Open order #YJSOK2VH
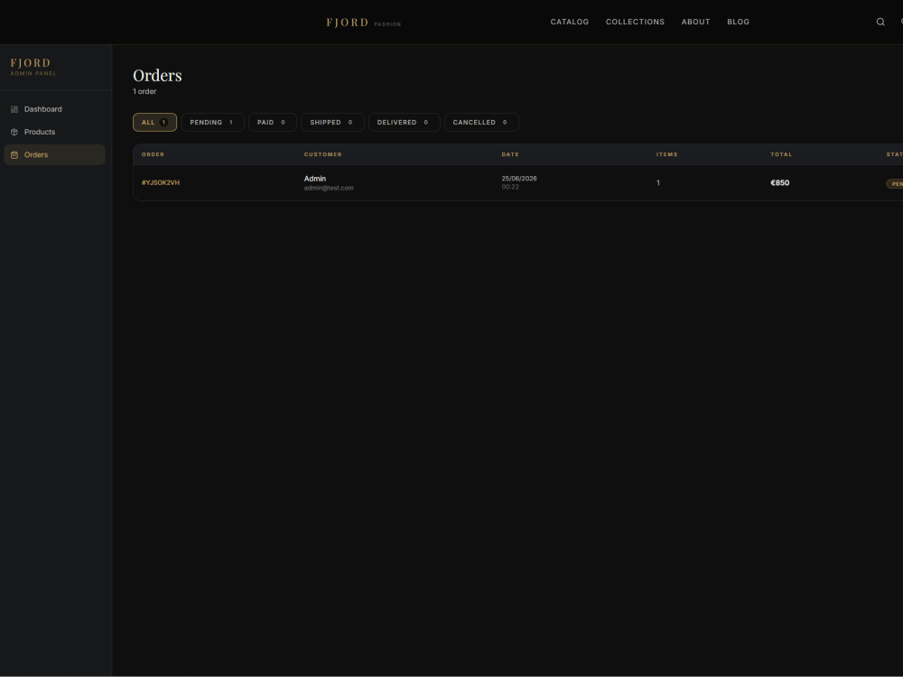903x677 pixels. click(161, 182)
